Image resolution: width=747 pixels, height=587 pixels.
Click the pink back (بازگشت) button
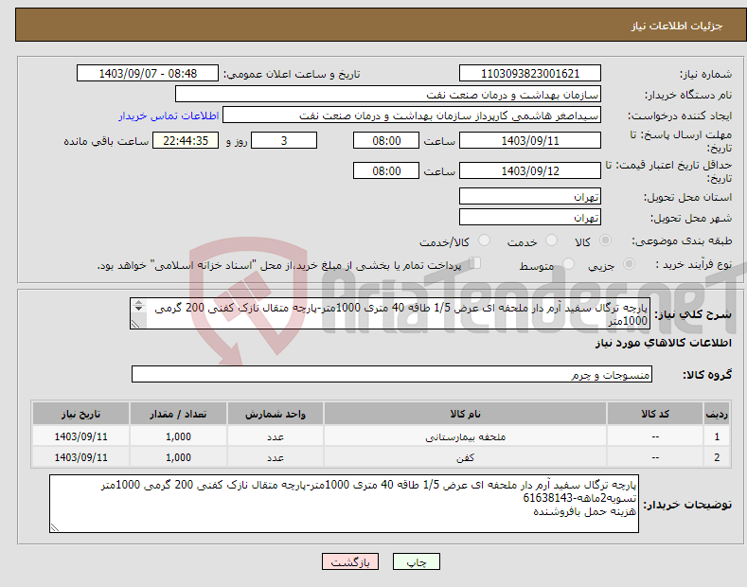click(350, 561)
